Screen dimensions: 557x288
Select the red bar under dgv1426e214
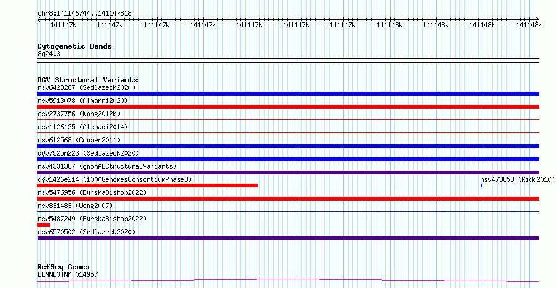coord(148,186)
